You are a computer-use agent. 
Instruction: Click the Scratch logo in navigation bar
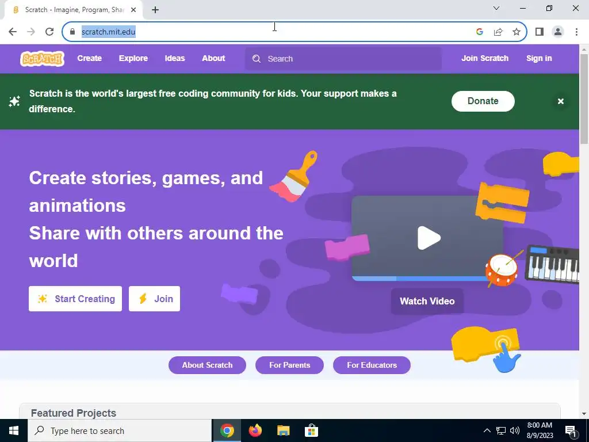[42, 59]
